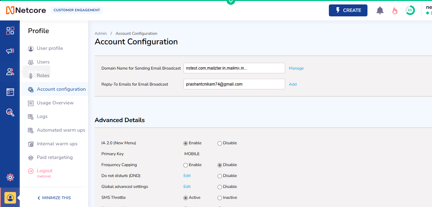Click the green chevron at top center

point(231,2)
